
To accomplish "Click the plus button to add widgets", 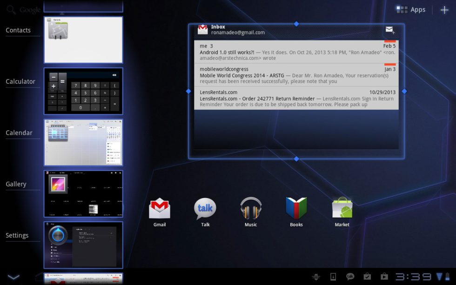I will point(445,9).
